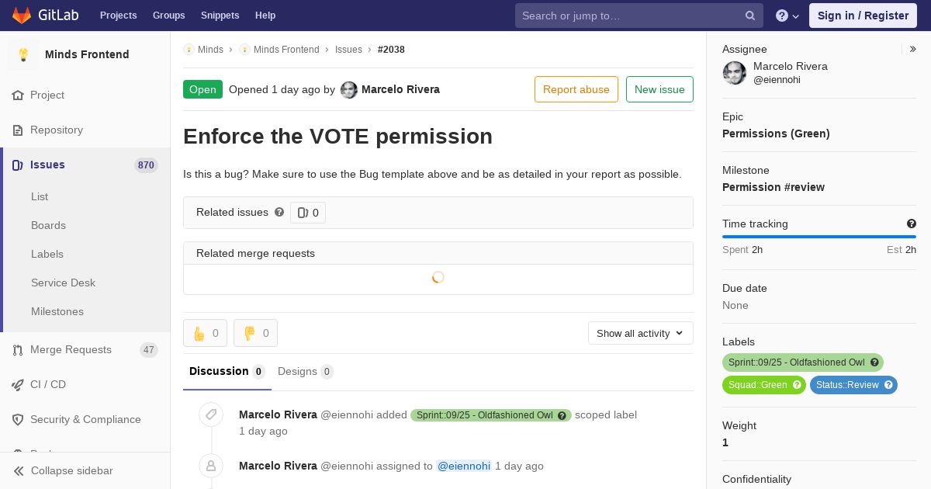
Task: Switch to the Designs tab
Action: pos(306,372)
